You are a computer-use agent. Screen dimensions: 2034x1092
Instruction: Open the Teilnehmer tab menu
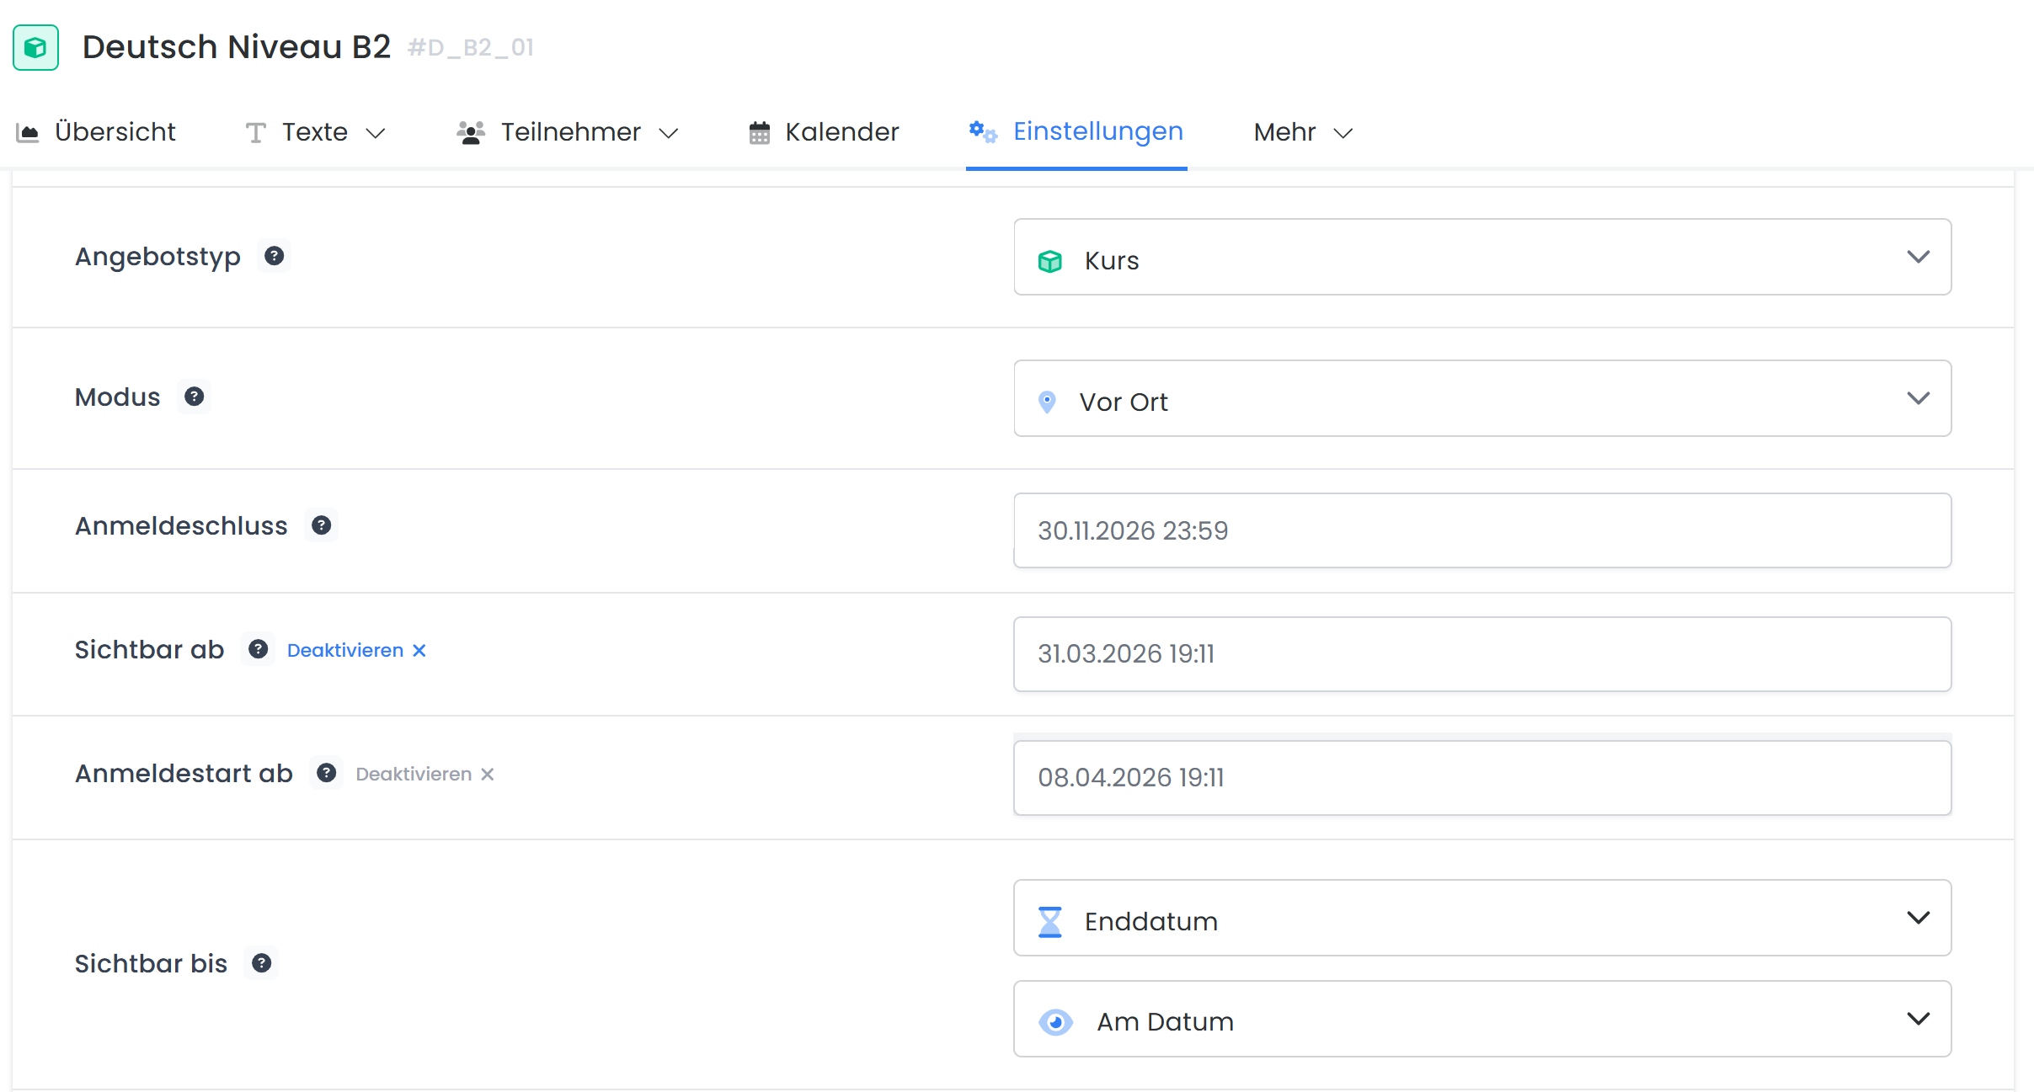[568, 132]
